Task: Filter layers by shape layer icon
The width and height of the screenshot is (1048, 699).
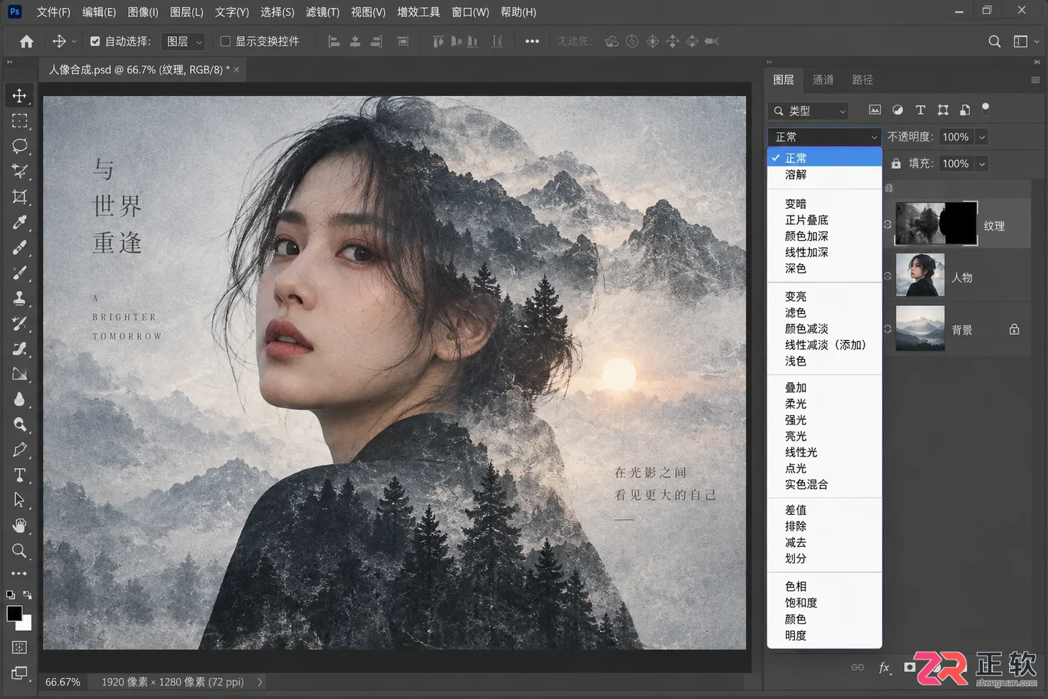Action: pos(943,110)
